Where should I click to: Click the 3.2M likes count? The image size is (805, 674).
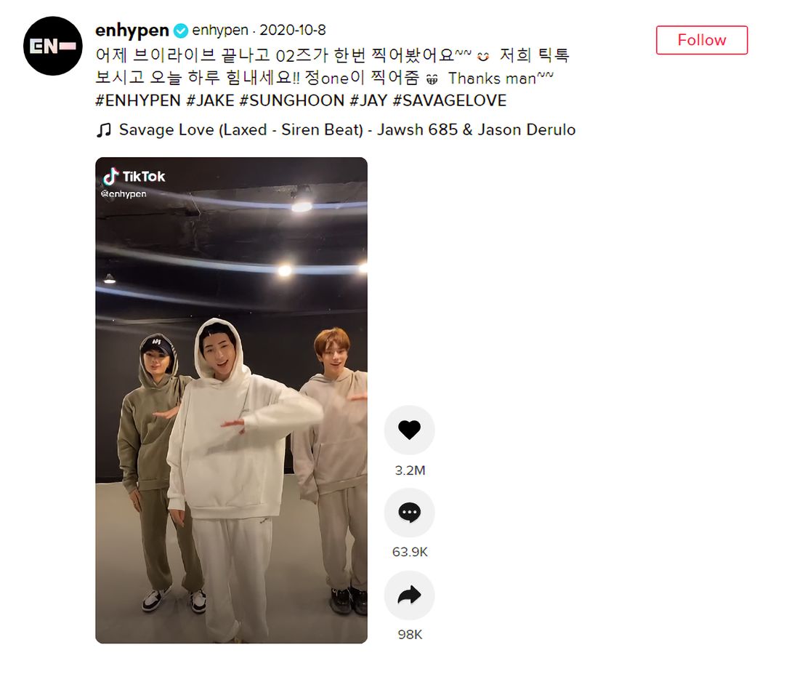pos(410,470)
